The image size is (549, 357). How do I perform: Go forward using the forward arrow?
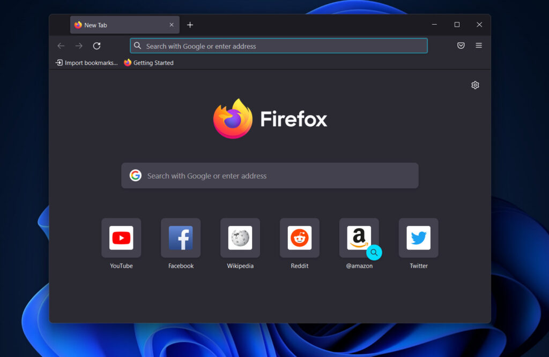pos(79,46)
